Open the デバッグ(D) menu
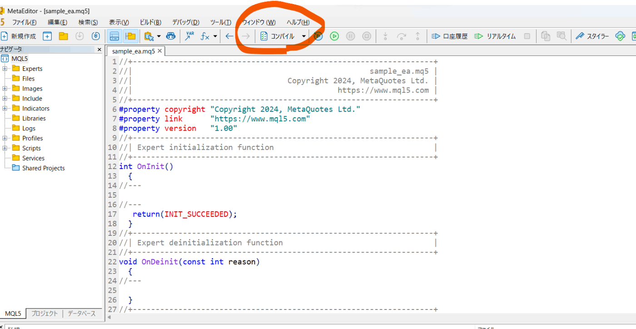The image size is (636, 329). (185, 22)
